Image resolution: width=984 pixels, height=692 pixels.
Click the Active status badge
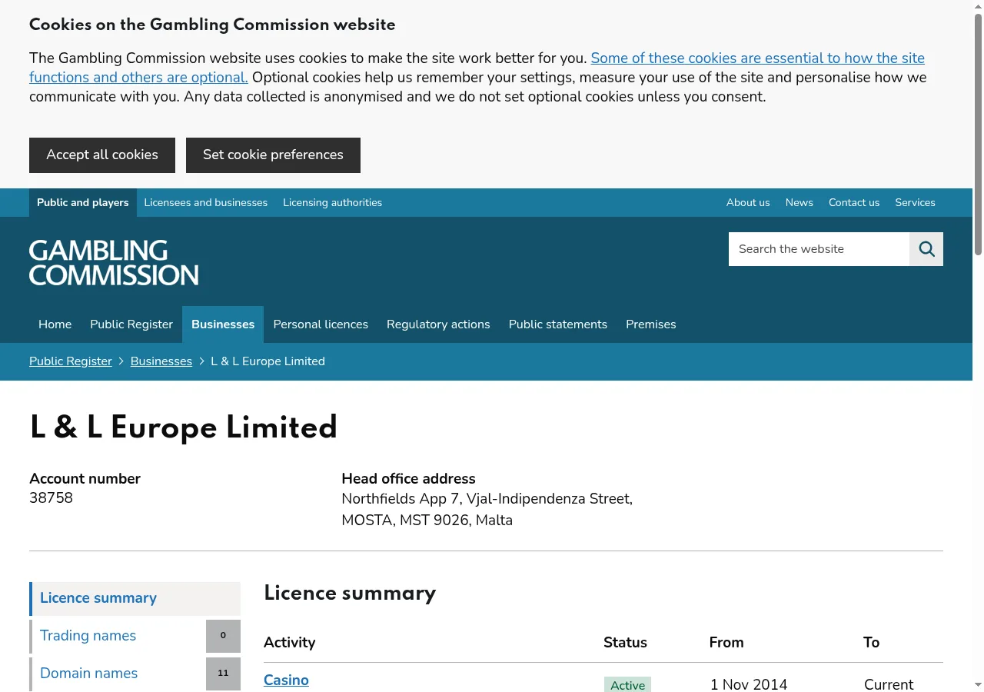[627, 684]
